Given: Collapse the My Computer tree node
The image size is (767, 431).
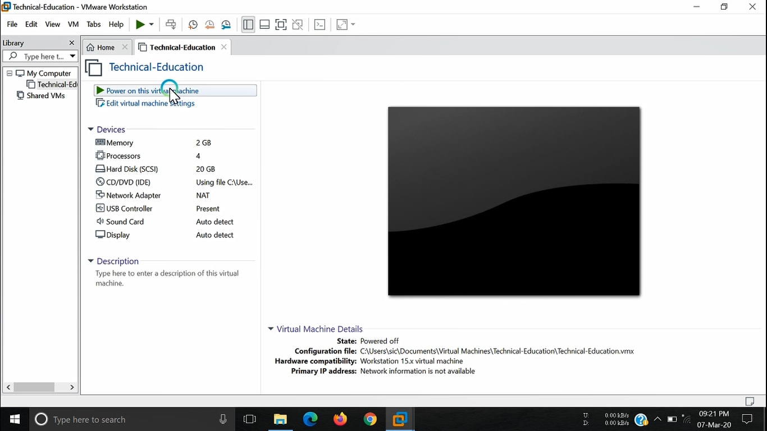Looking at the screenshot, I should click(10, 74).
